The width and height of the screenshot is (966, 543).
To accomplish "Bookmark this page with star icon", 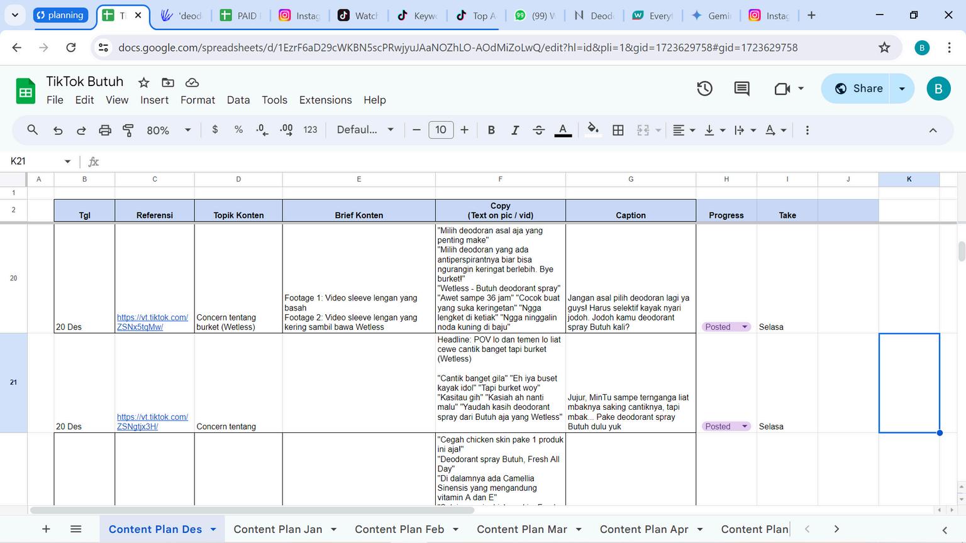I will pos(884,48).
